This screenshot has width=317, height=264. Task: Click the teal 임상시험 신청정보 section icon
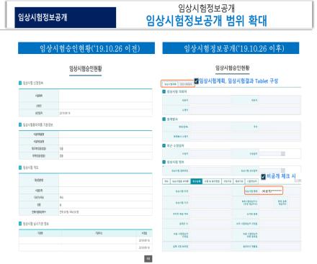(x=20, y=83)
